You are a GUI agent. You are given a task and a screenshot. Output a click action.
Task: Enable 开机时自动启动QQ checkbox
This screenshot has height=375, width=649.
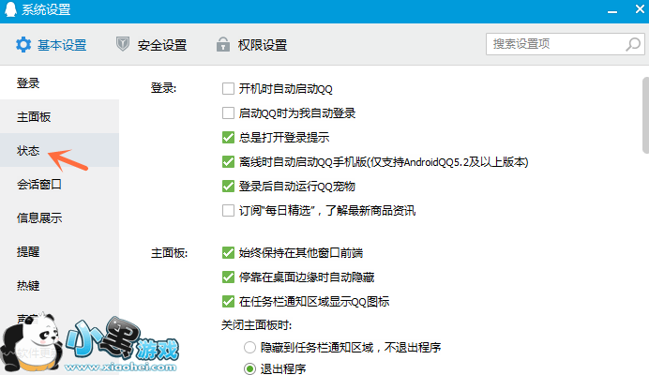[228, 88]
